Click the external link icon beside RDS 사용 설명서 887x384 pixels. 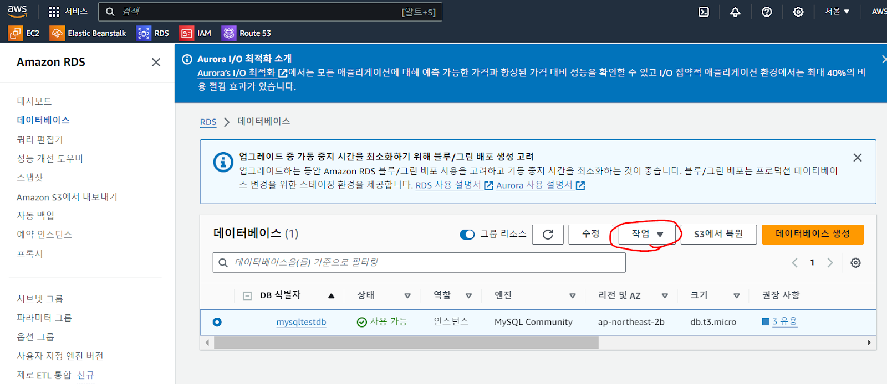tap(488, 185)
